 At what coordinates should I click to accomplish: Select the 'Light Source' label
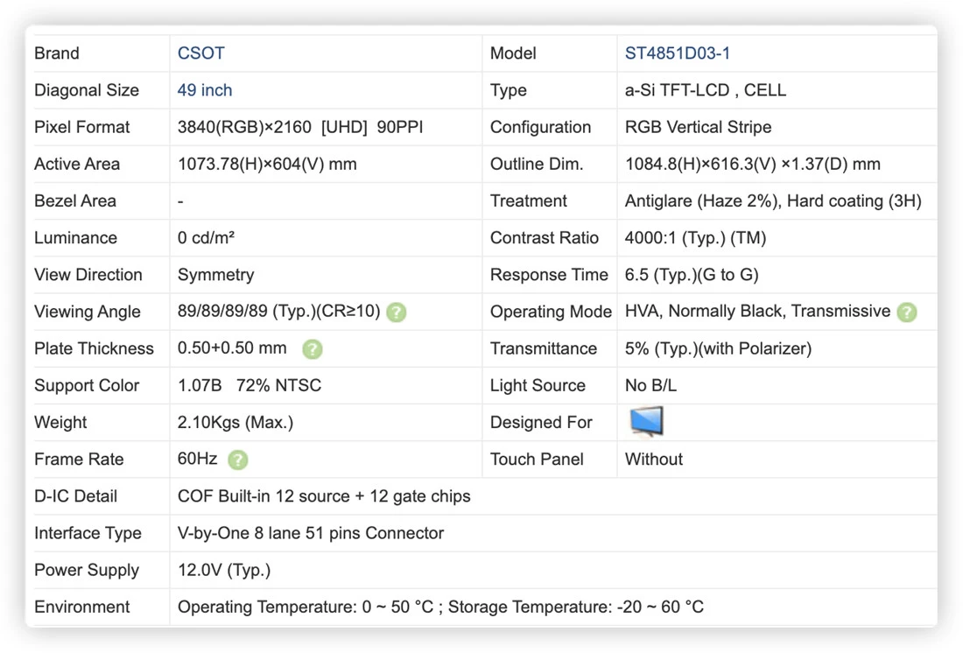(538, 385)
